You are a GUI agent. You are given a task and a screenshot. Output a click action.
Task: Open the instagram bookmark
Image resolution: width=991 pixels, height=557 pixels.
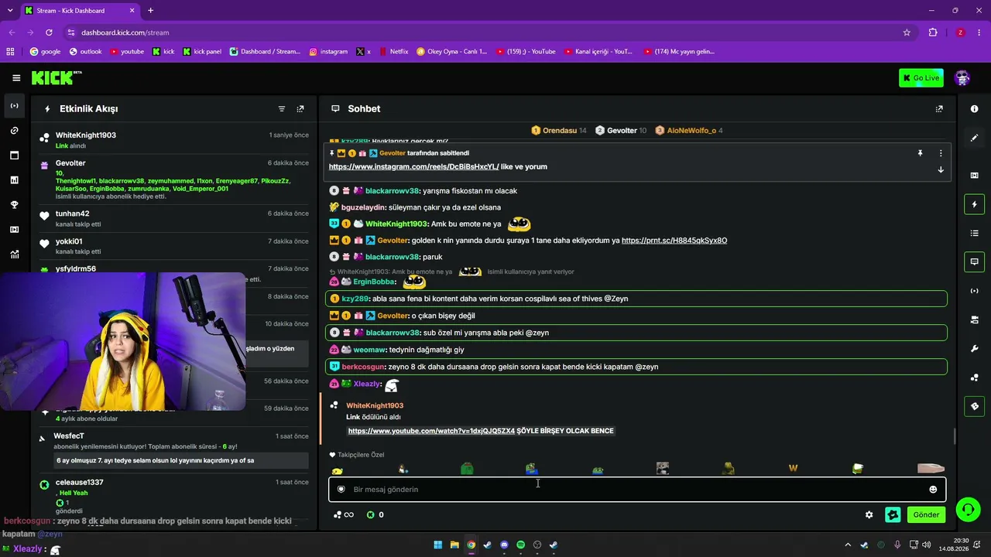pos(328,52)
